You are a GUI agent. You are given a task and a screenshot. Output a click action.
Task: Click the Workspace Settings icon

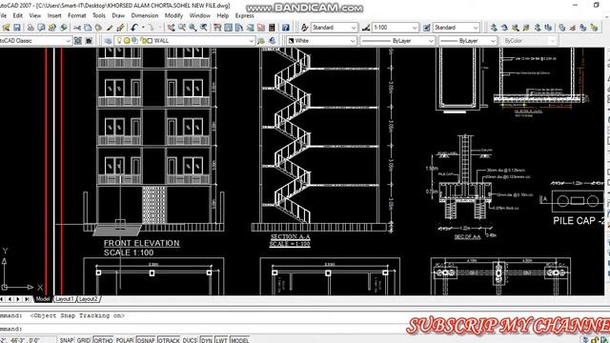click(x=78, y=41)
